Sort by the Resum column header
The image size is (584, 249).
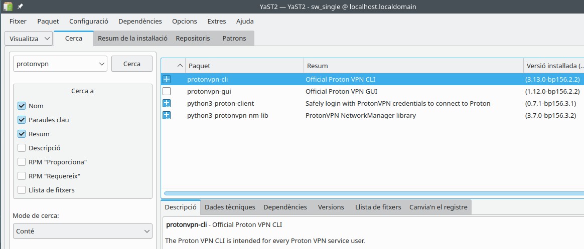tap(413, 66)
